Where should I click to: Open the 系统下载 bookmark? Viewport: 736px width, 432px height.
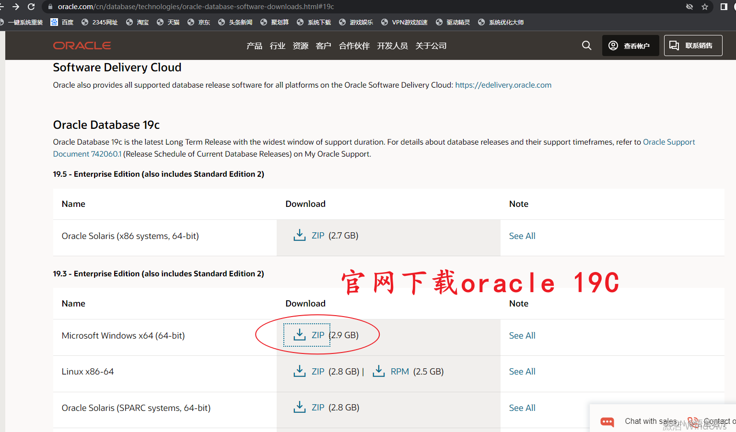(314, 22)
